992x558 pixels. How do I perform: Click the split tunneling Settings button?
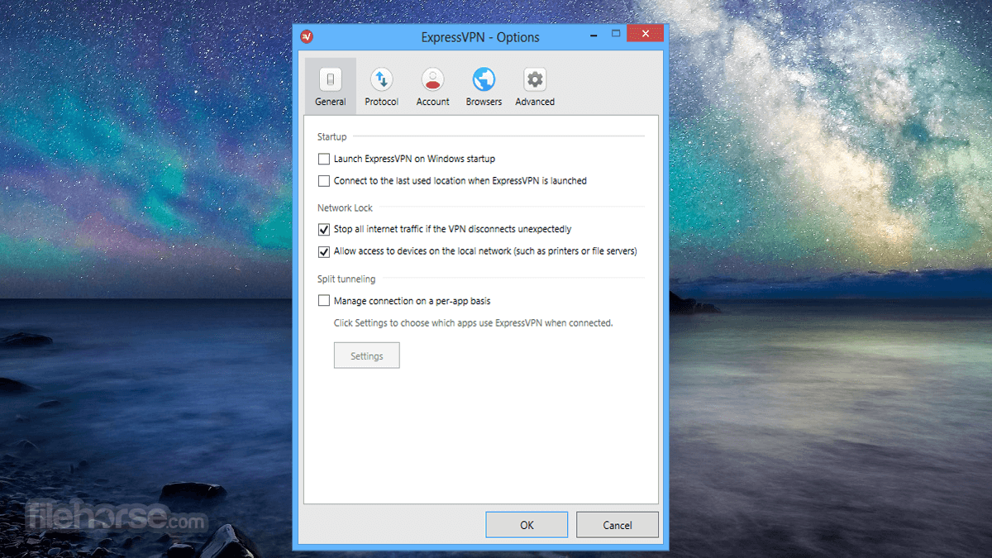click(366, 355)
